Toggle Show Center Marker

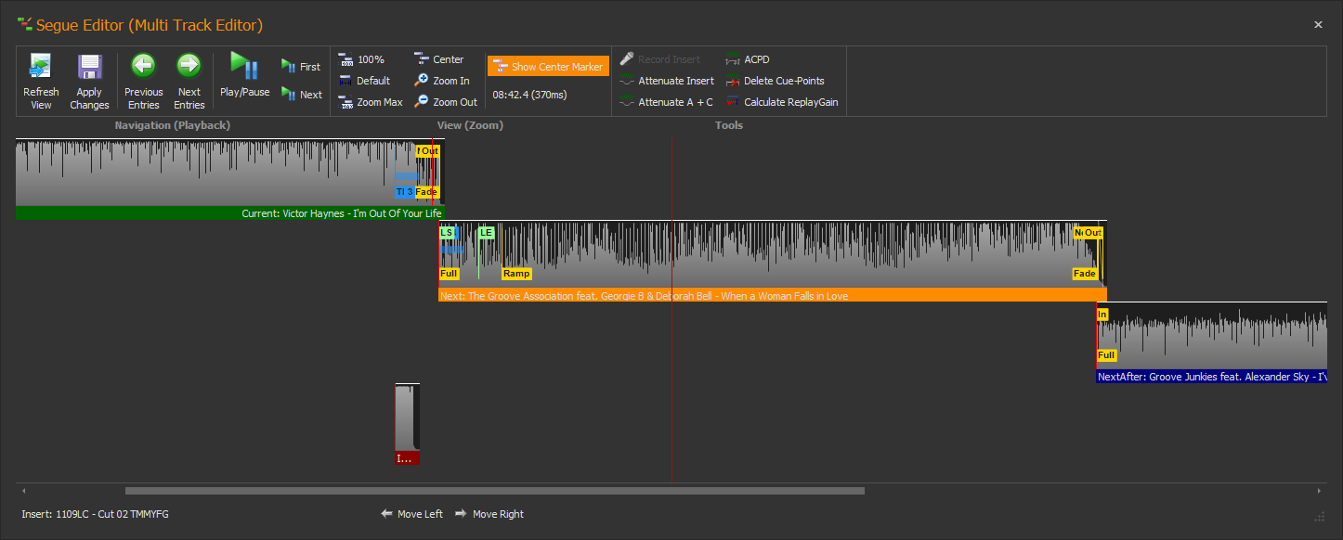point(548,67)
